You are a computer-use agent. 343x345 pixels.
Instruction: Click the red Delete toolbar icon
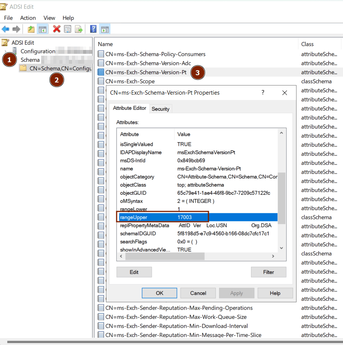click(57, 29)
